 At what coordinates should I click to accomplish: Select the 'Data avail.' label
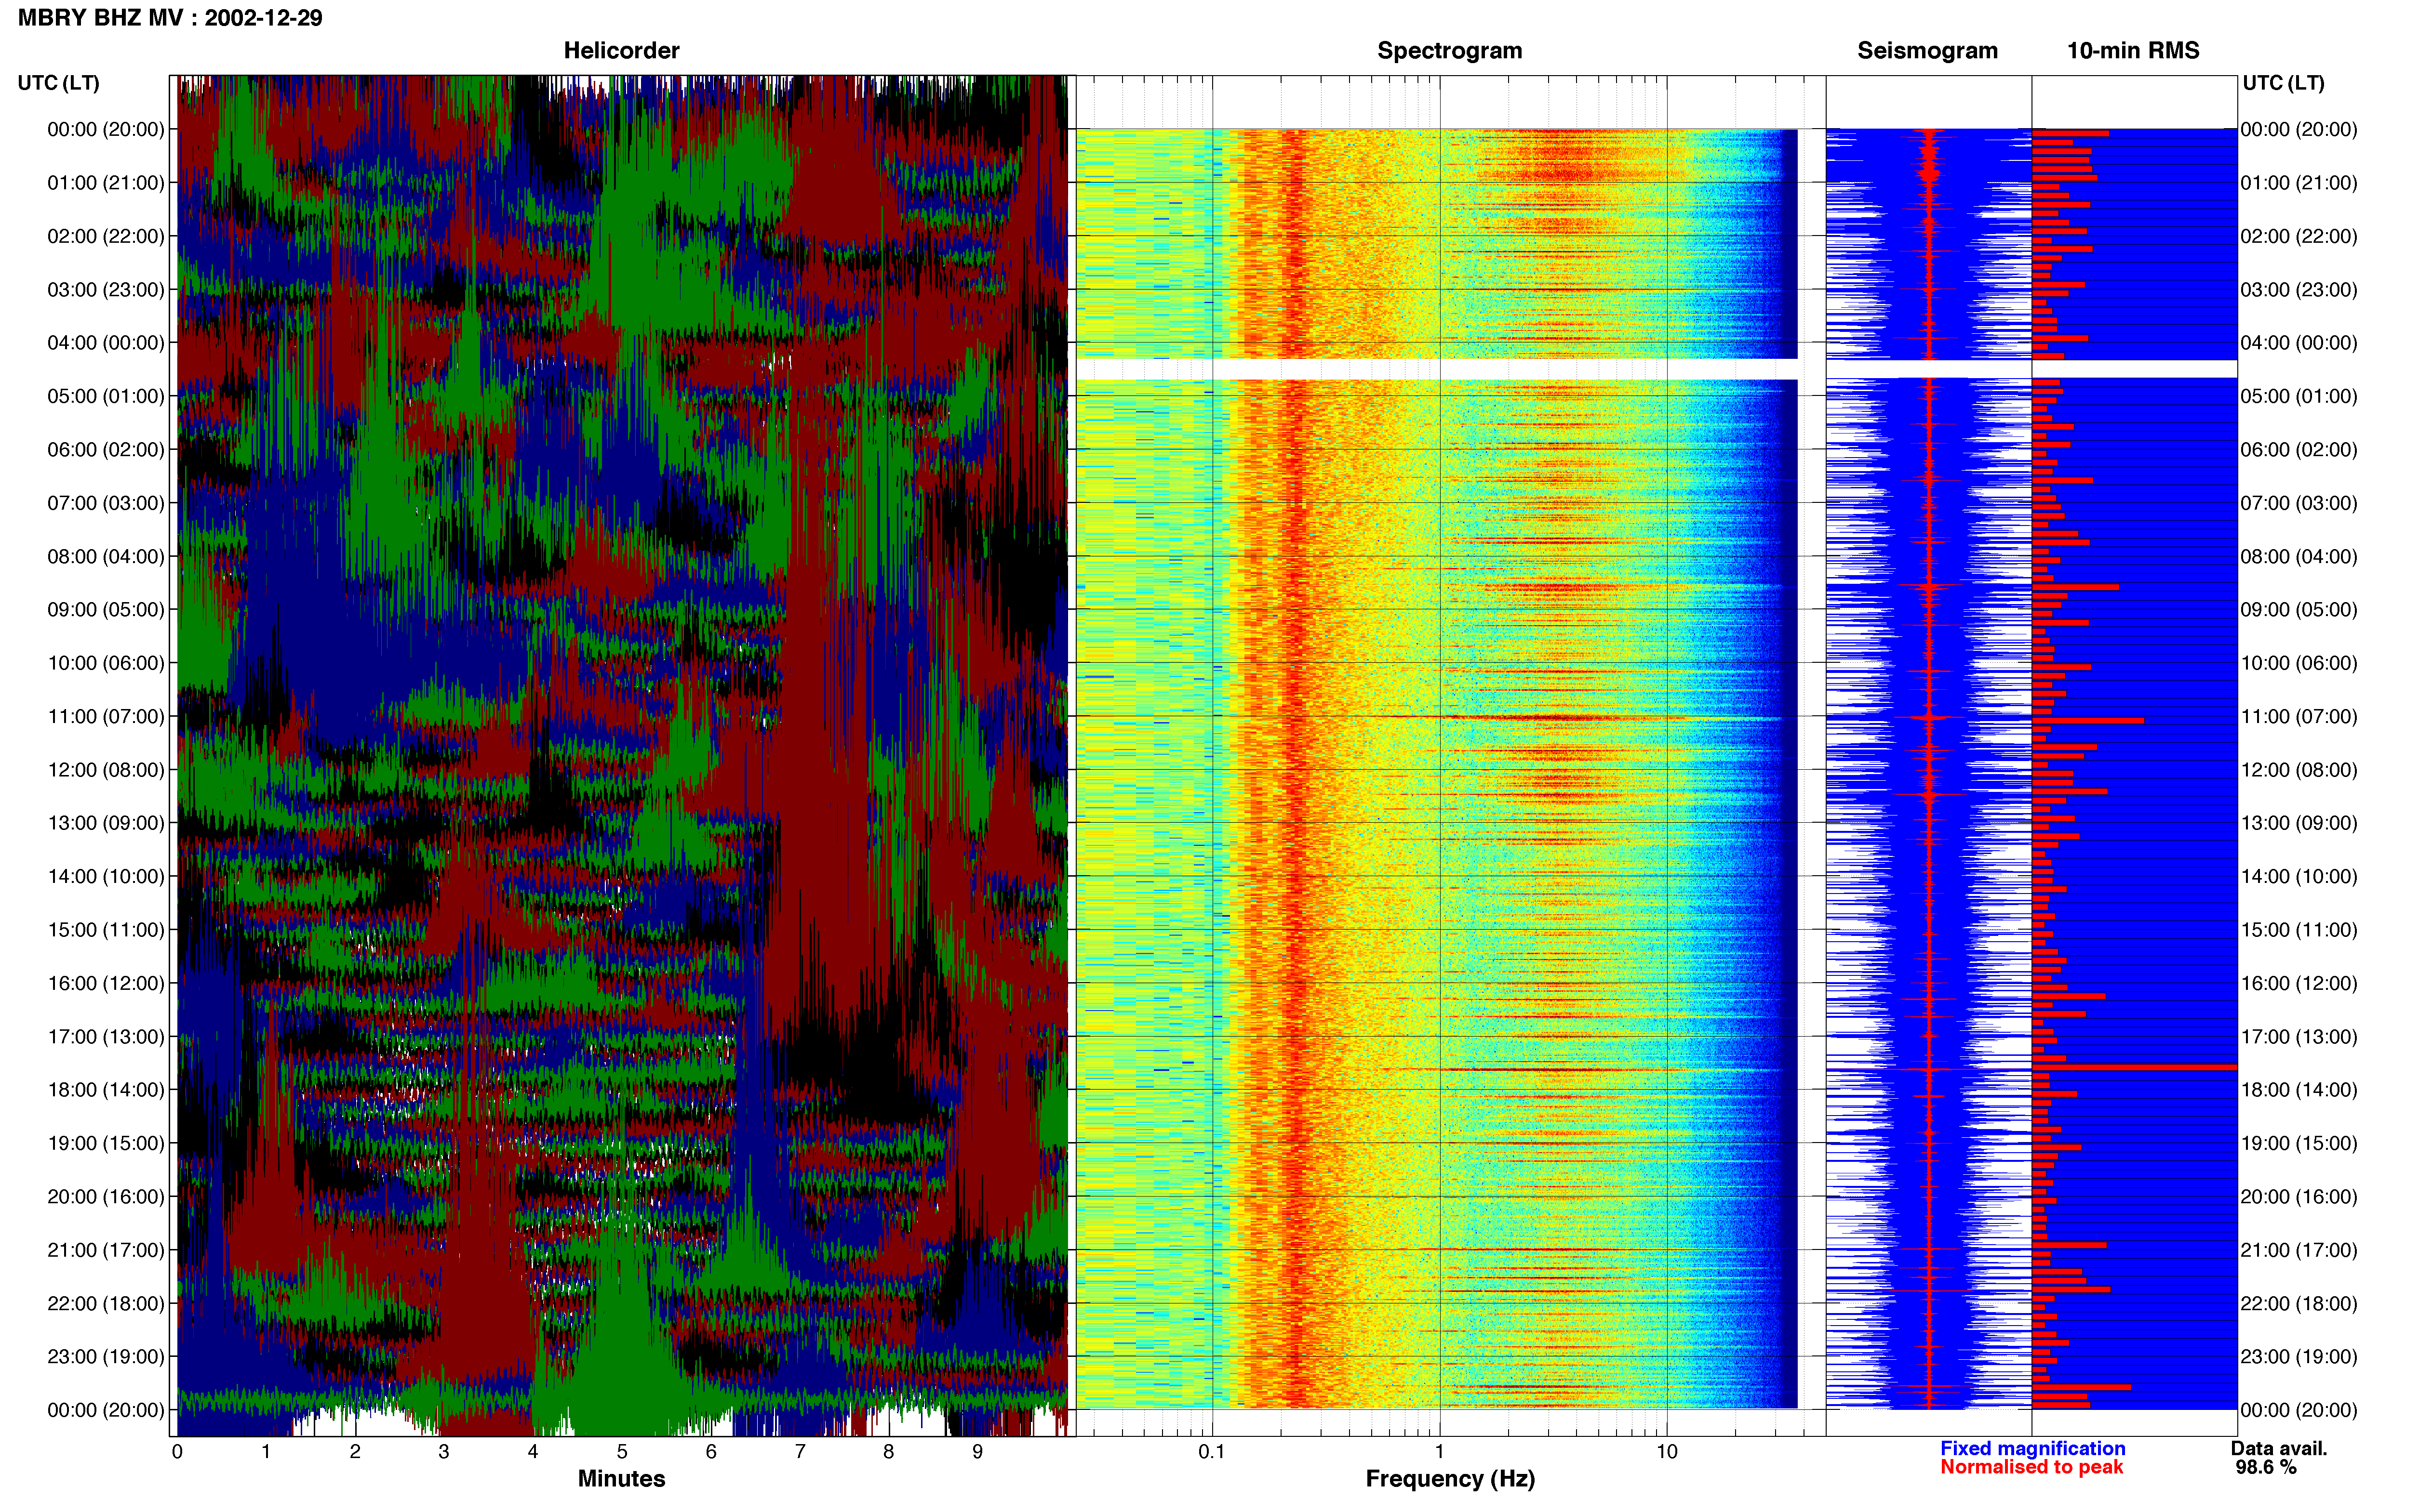2279,1449
